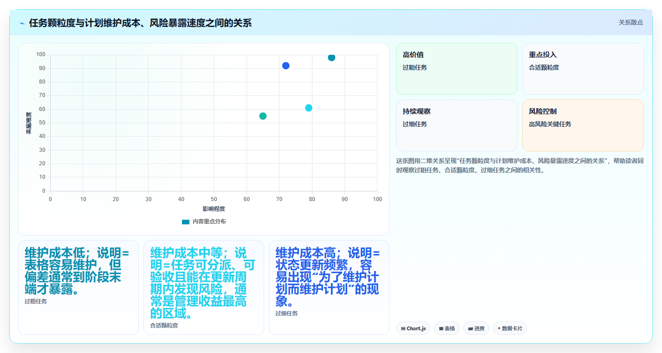
Task: Select the light cyan scatter point near 61
Action: (309, 108)
